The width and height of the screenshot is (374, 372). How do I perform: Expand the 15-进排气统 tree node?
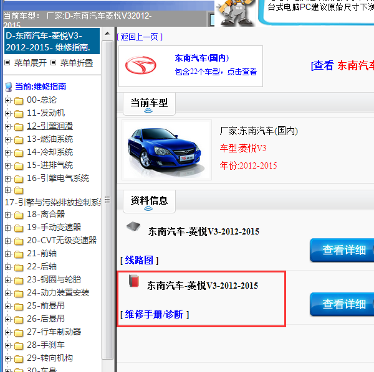point(7,165)
